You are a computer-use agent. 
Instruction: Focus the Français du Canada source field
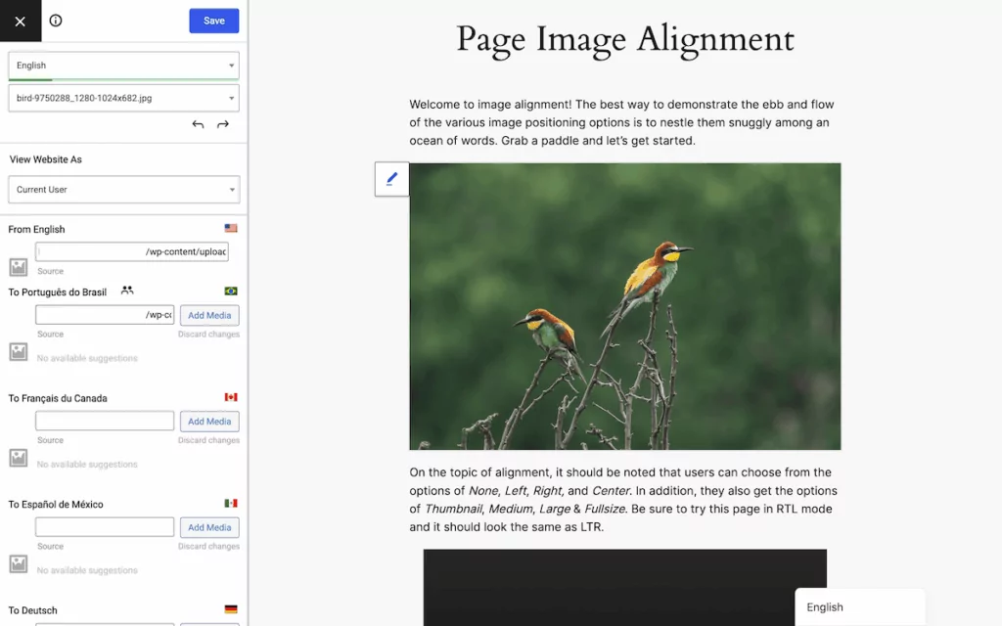click(x=105, y=421)
